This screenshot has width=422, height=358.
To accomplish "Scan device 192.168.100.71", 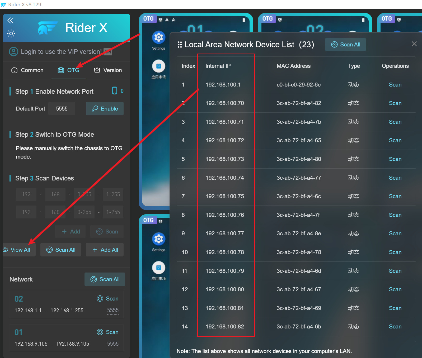I will pos(395,122).
